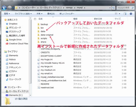Open デスクトップ in favorites
Viewport: 136px width, 107px height.
15,32
